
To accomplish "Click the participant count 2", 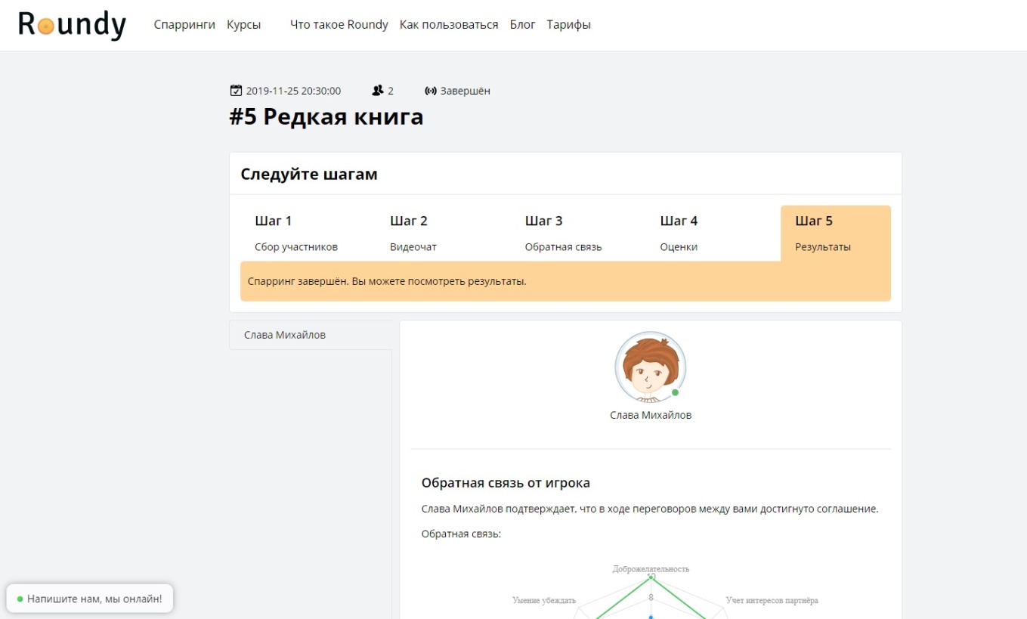I will pyautogui.click(x=391, y=91).
